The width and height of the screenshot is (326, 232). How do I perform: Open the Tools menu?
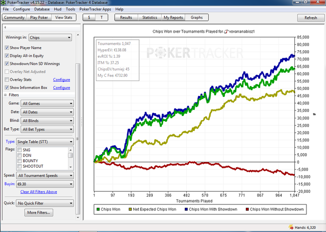70,9
